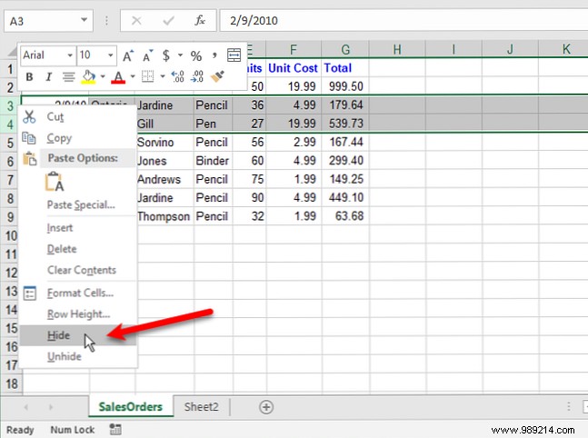588x438 pixels.
Task: Choose Cut from context menu
Action: point(78,117)
